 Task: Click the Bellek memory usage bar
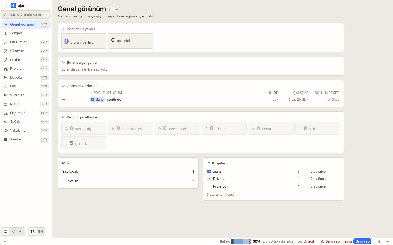[241, 241]
